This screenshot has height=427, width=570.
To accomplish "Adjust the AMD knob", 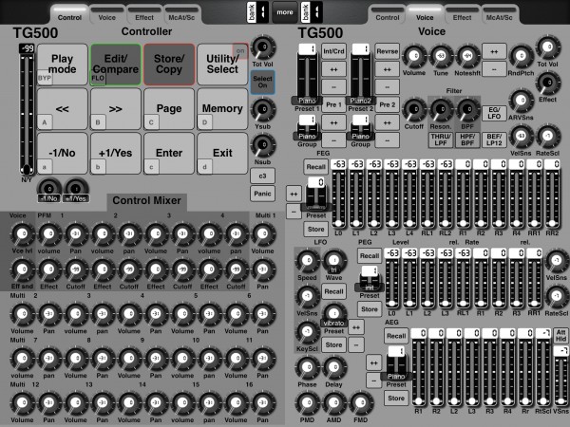I will [x=333, y=403].
